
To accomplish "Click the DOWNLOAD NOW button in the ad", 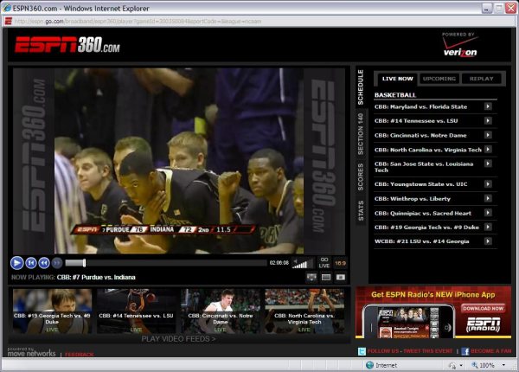I will 483,309.
